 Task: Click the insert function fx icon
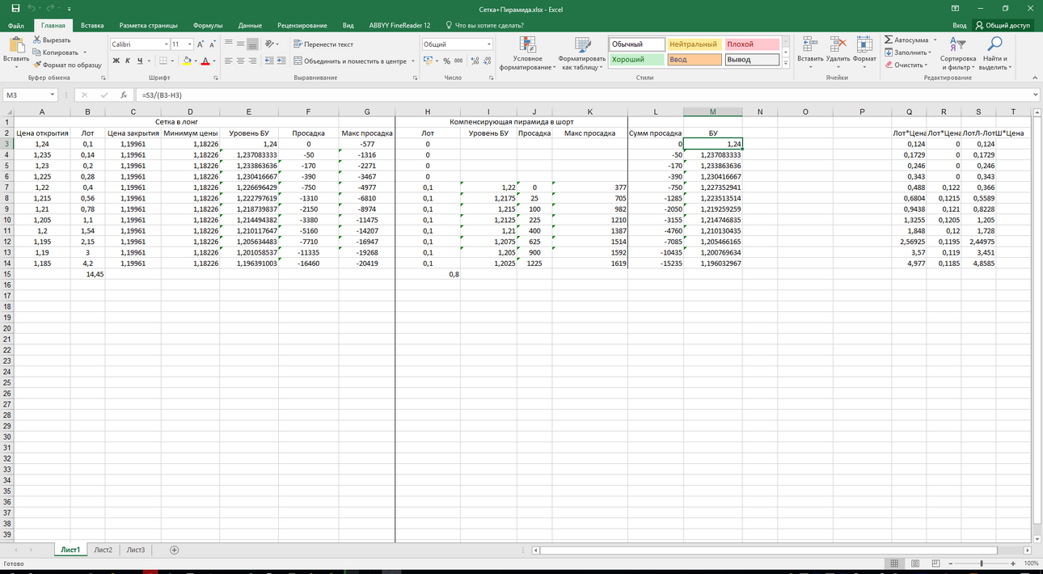point(124,95)
